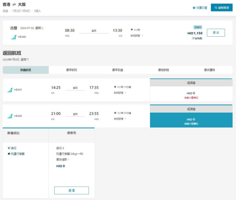Click the clock icon for HB341 duration

click(115, 87)
